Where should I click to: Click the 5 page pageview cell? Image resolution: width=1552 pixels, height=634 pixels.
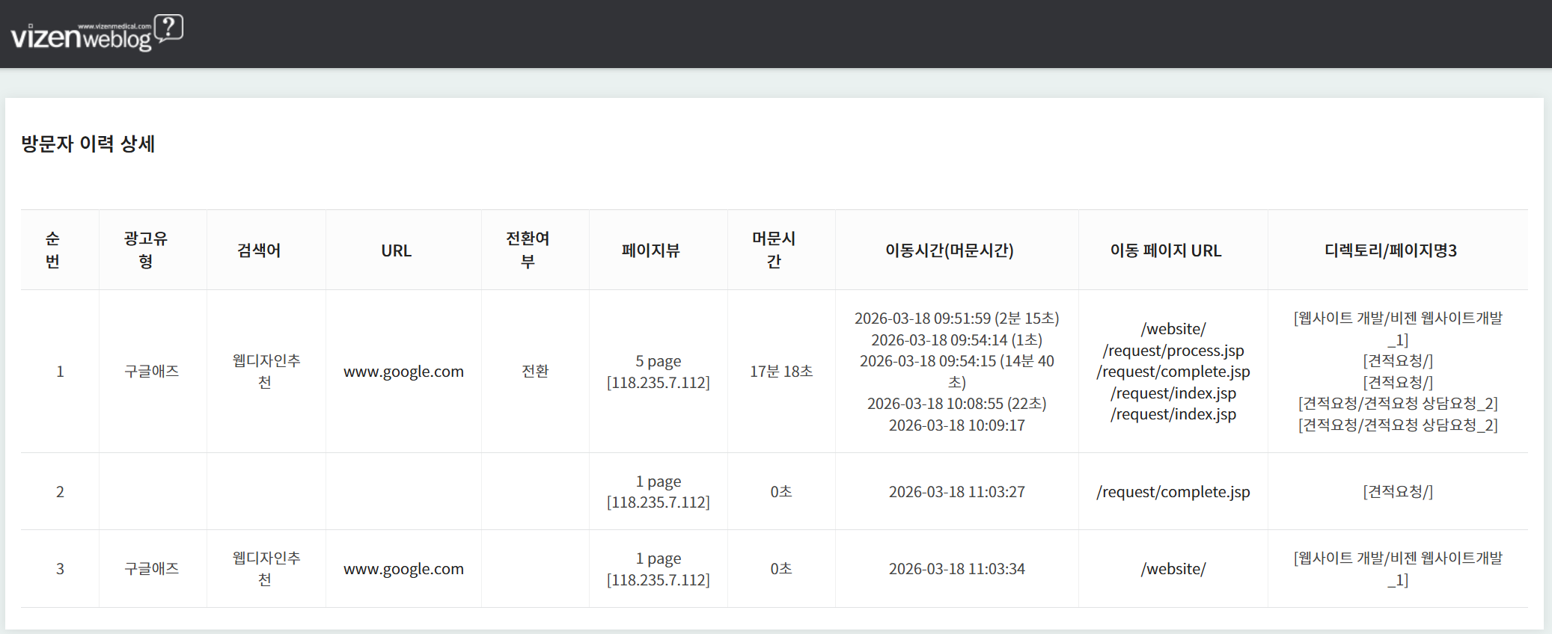point(658,361)
